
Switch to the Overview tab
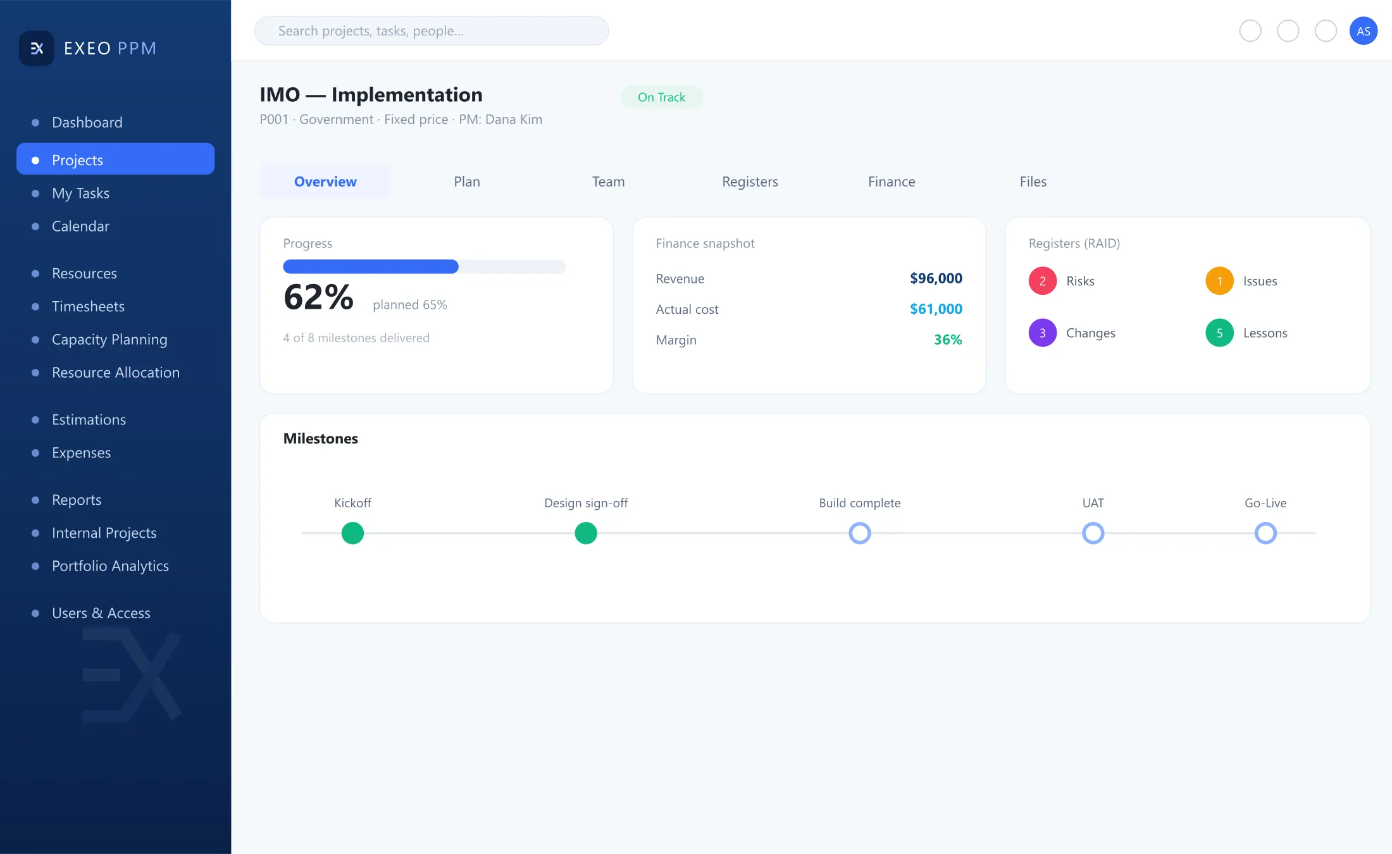[x=325, y=182]
